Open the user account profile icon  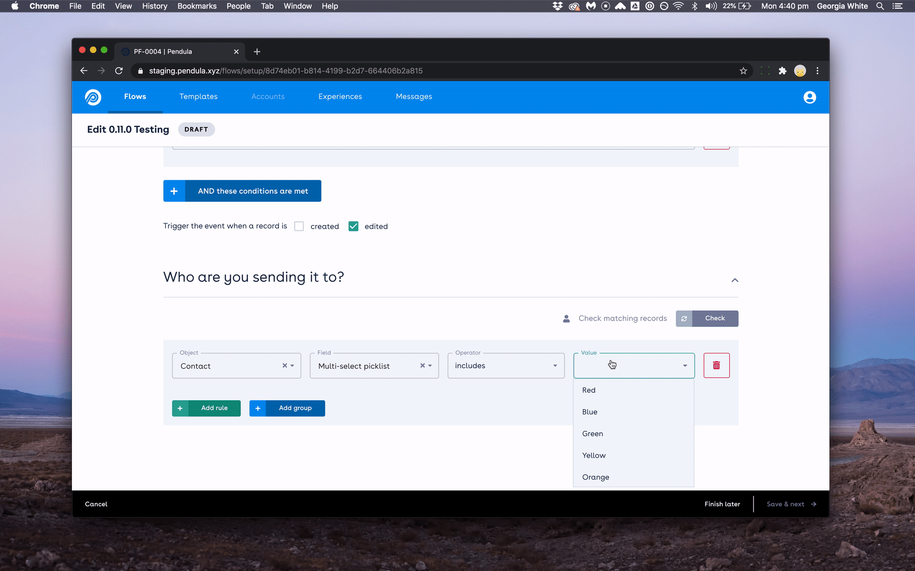click(809, 97)
